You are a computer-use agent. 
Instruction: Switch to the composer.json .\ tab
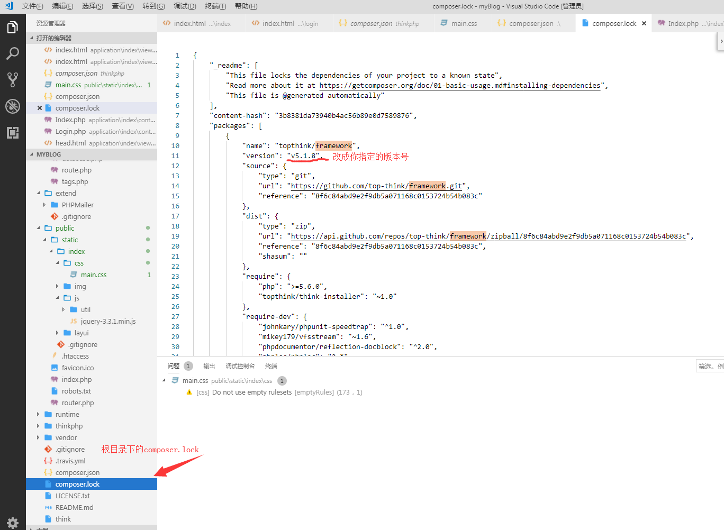point(533,23)
